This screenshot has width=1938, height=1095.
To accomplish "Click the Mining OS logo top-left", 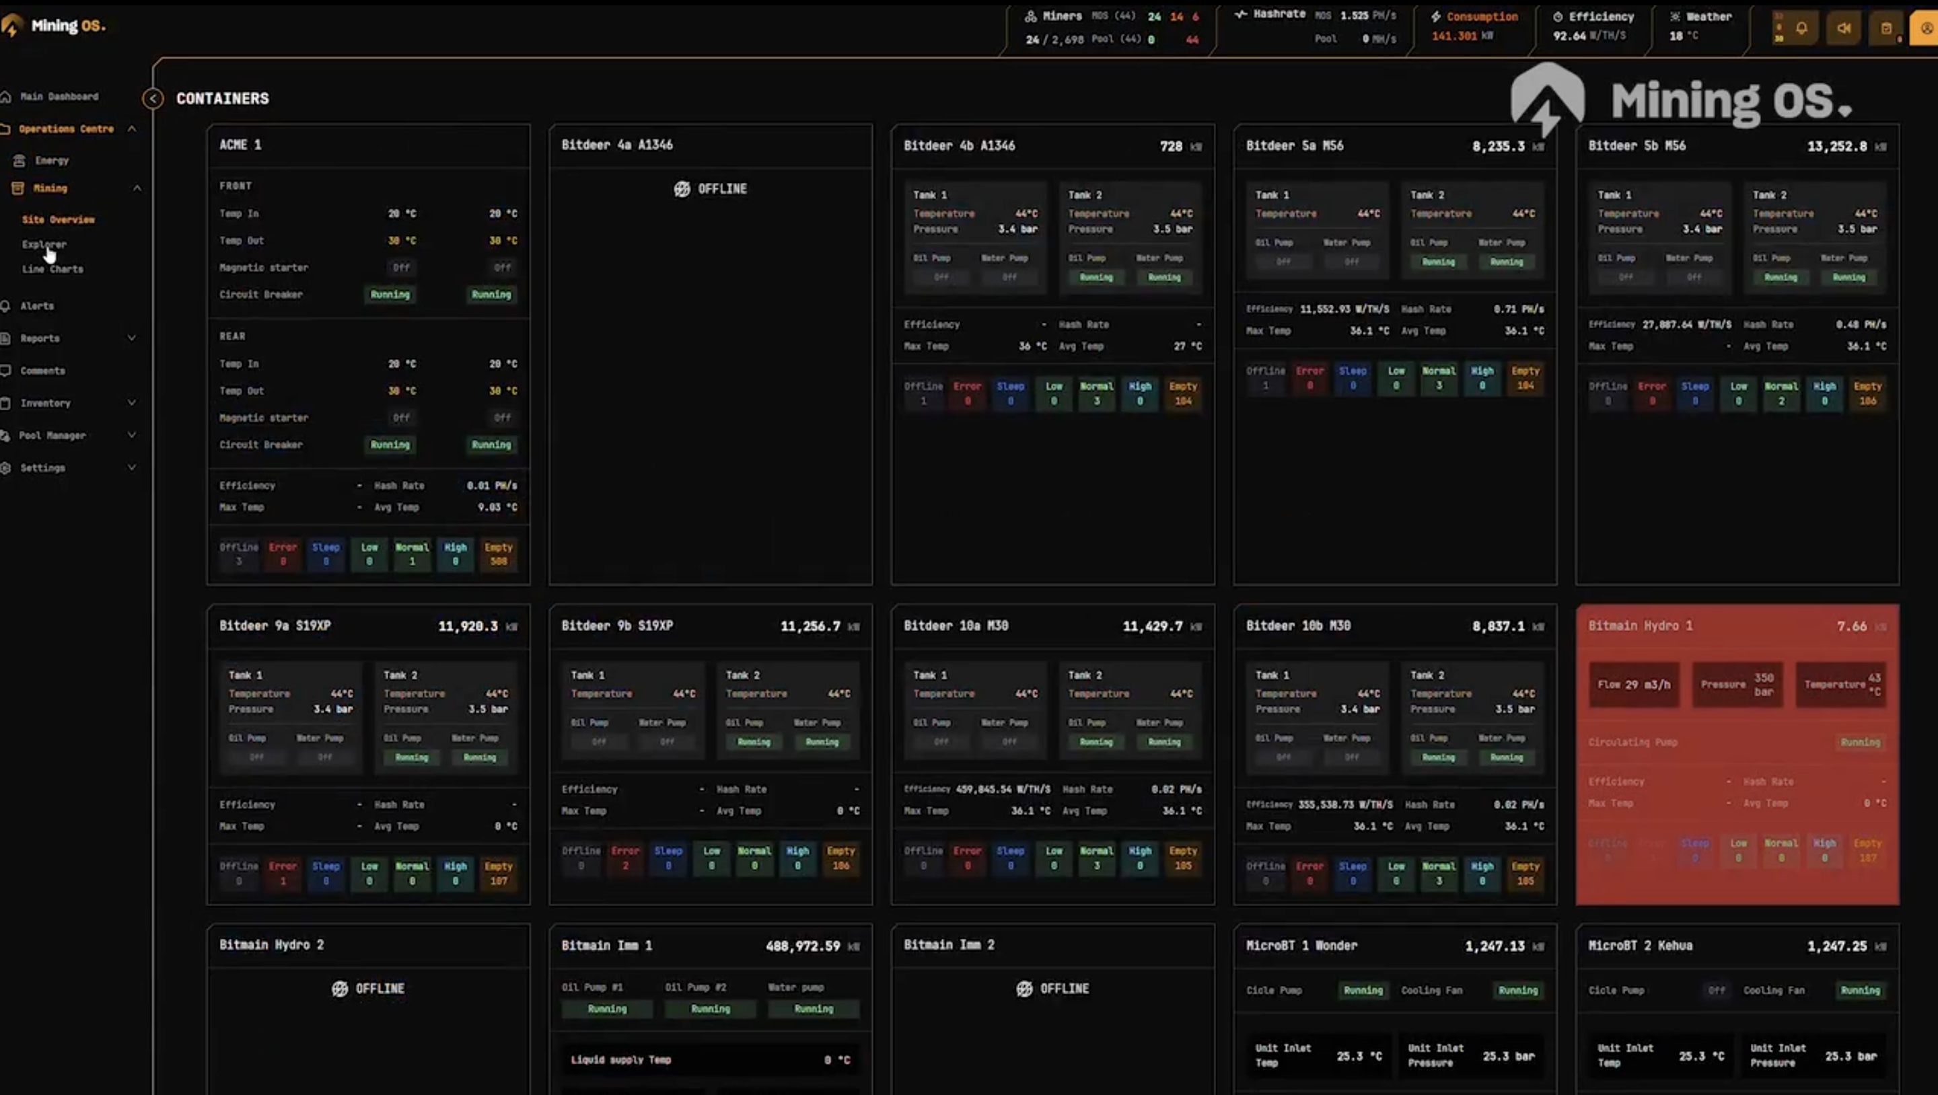I will point(54,26).
